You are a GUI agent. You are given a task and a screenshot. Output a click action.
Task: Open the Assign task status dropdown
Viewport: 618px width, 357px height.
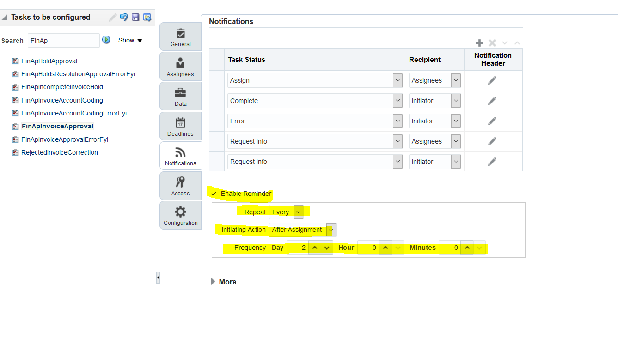point(398,80)
